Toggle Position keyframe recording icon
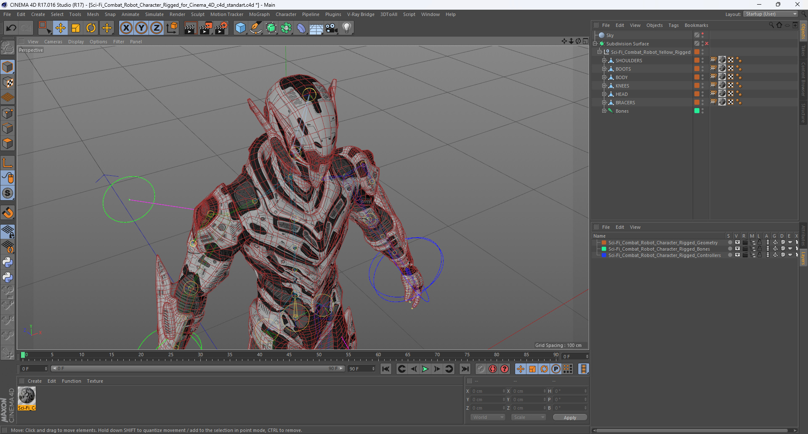Image resolution: width=808 pixels, height=434 pixels. 521,369
